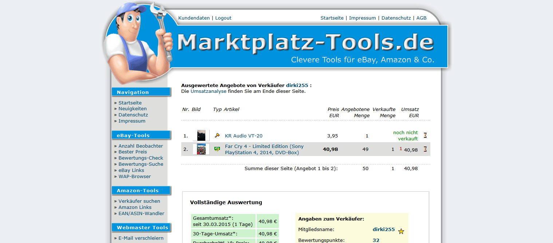
Task: Open the KR Audio VT-20 listing link
Action: [244, 136]
